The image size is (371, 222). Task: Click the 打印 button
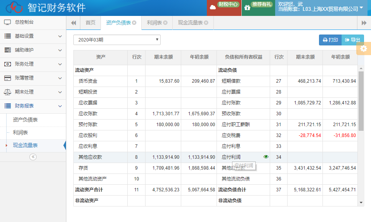pos(330,40)
